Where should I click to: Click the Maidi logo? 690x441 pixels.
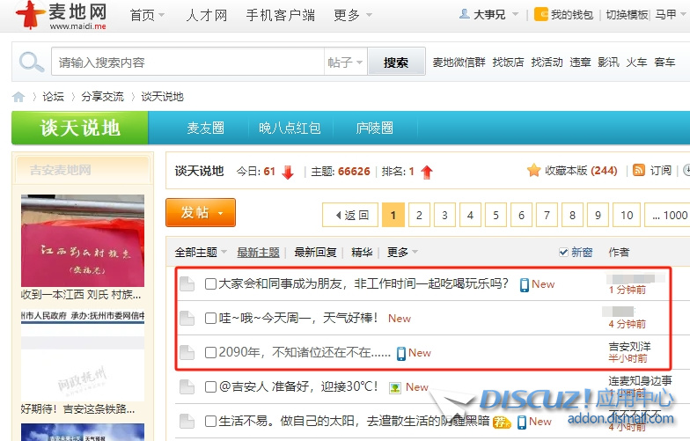(x=62, y=15)
